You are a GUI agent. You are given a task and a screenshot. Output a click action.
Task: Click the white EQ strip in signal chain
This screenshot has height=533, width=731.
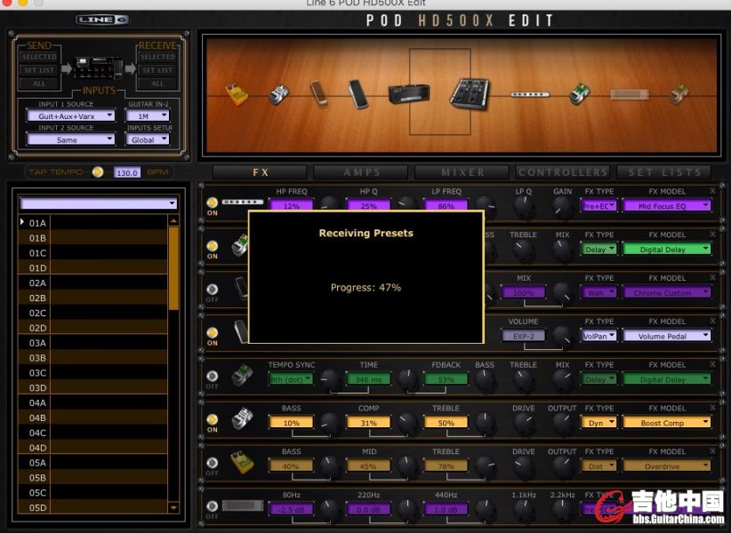pyautogui.click(x=529, y=93)
